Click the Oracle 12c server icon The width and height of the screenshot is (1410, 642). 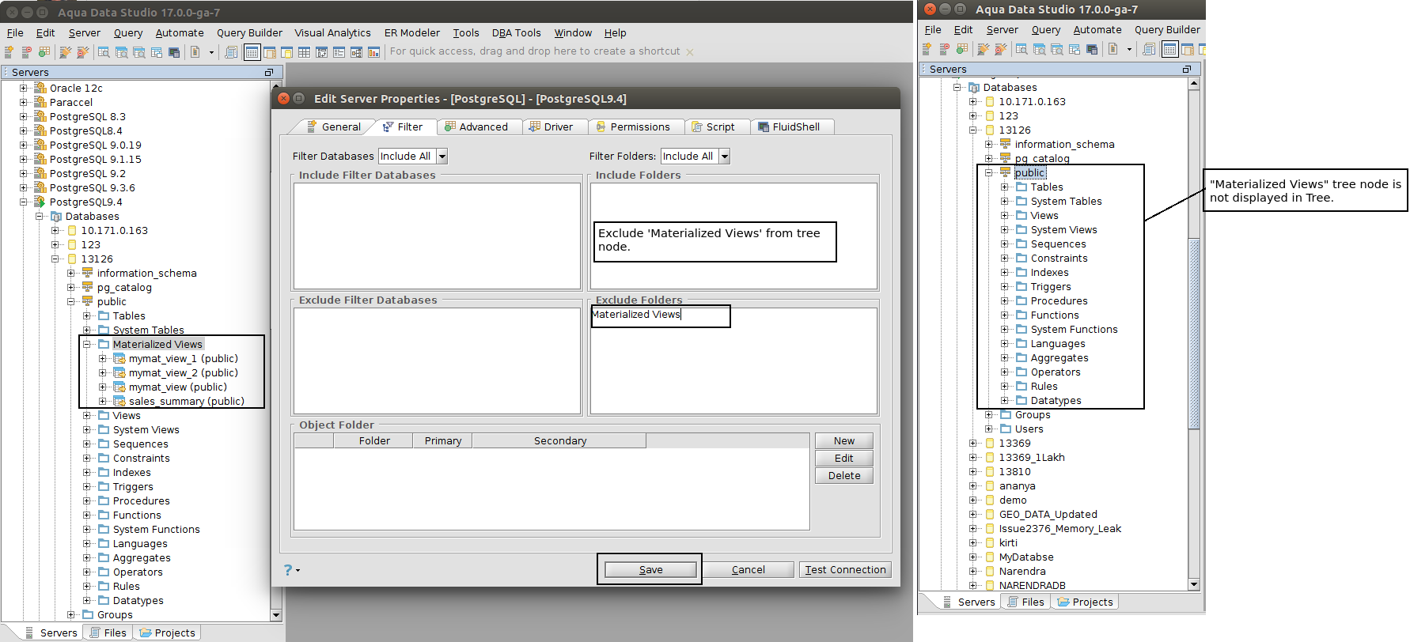click(x=40, y=88)
